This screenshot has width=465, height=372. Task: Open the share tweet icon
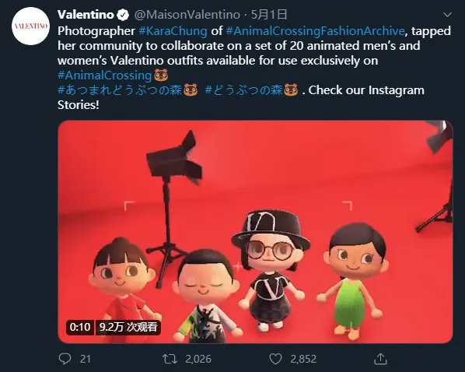tap(380, 359)
